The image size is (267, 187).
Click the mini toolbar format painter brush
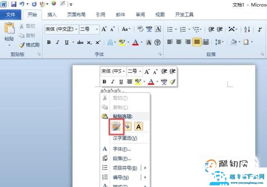point(172,82)
